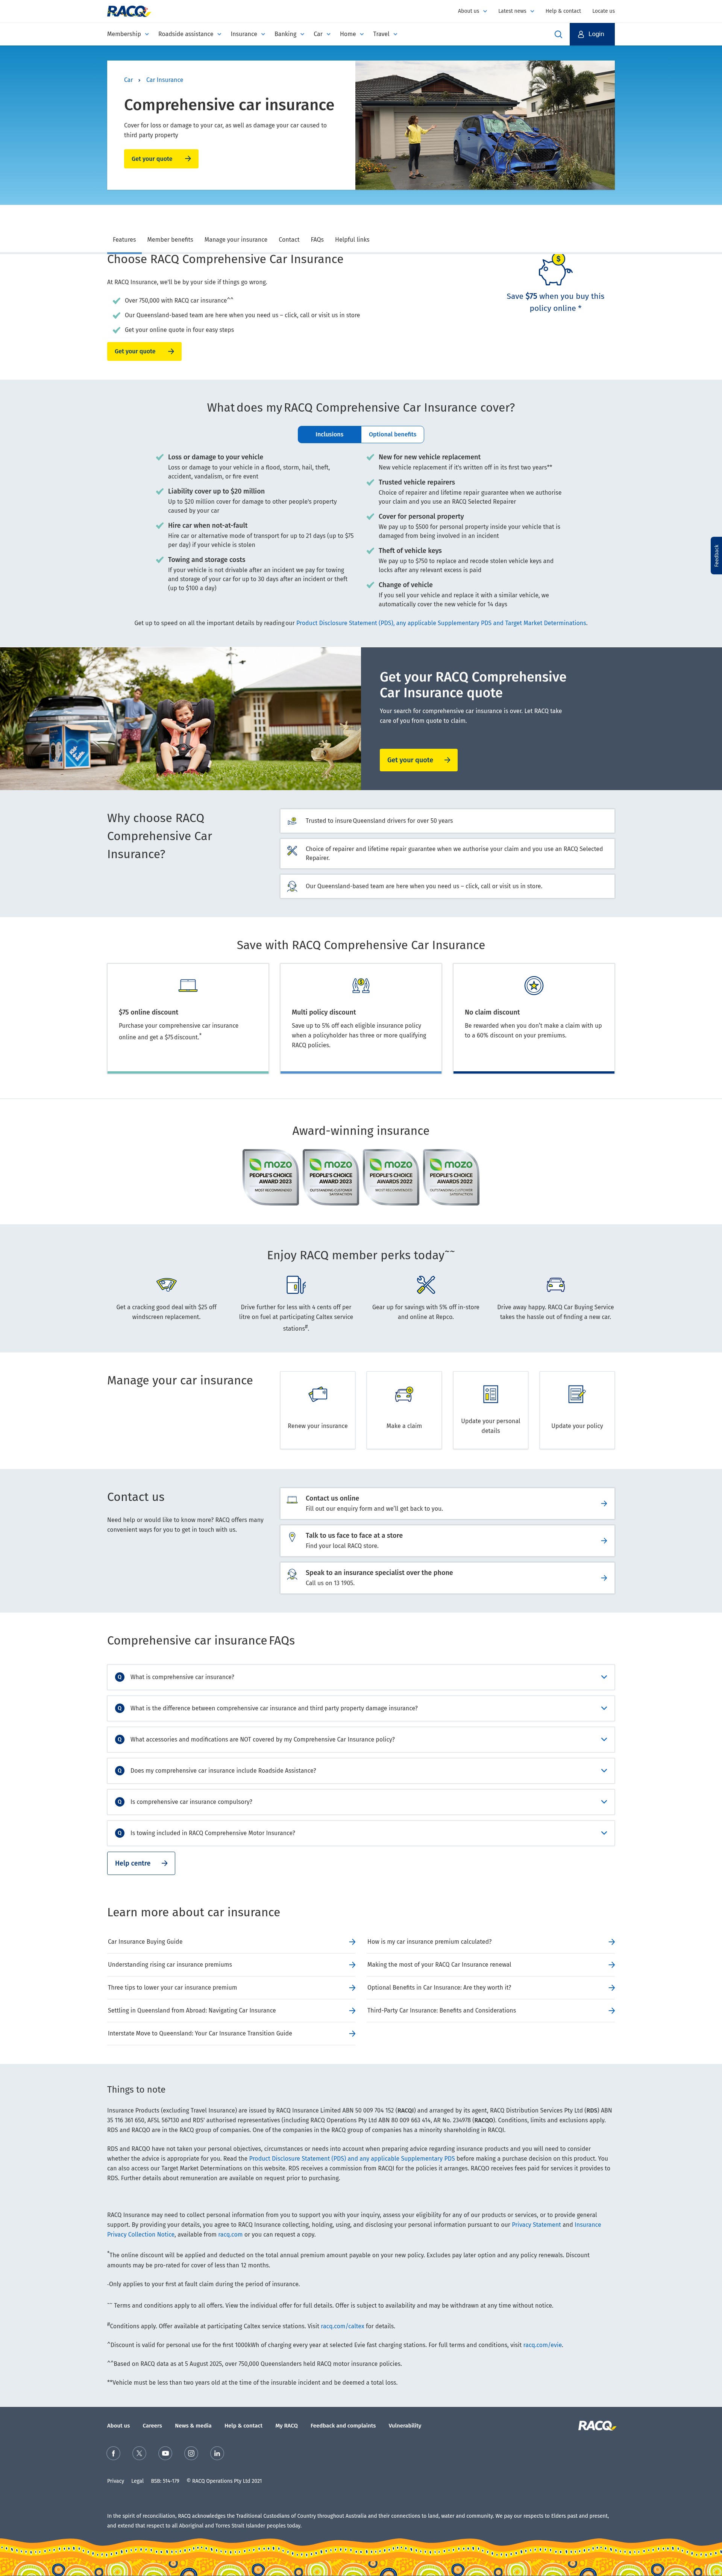Open the Car Insurance breadcrumb link
Image resolution: width=722 pixels, height=2576 pixels.
tap(165, 80)
